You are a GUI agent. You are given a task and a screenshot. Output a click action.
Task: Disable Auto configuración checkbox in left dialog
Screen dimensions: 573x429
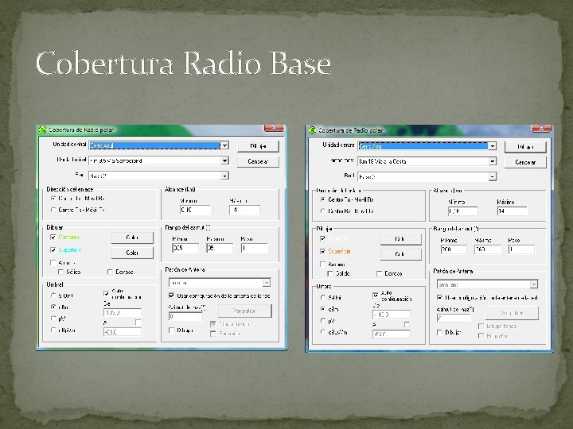tap(107, 294)
